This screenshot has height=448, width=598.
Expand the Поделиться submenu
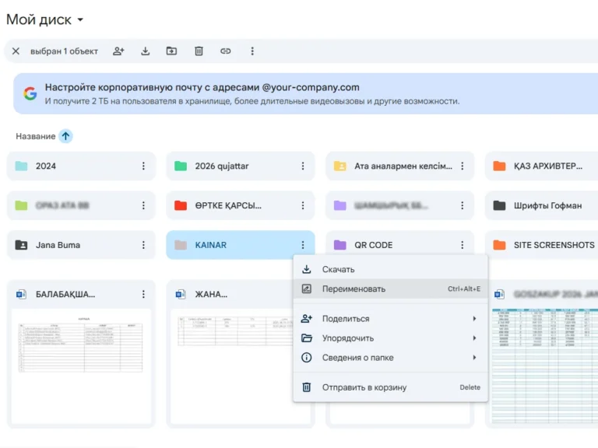391,318
